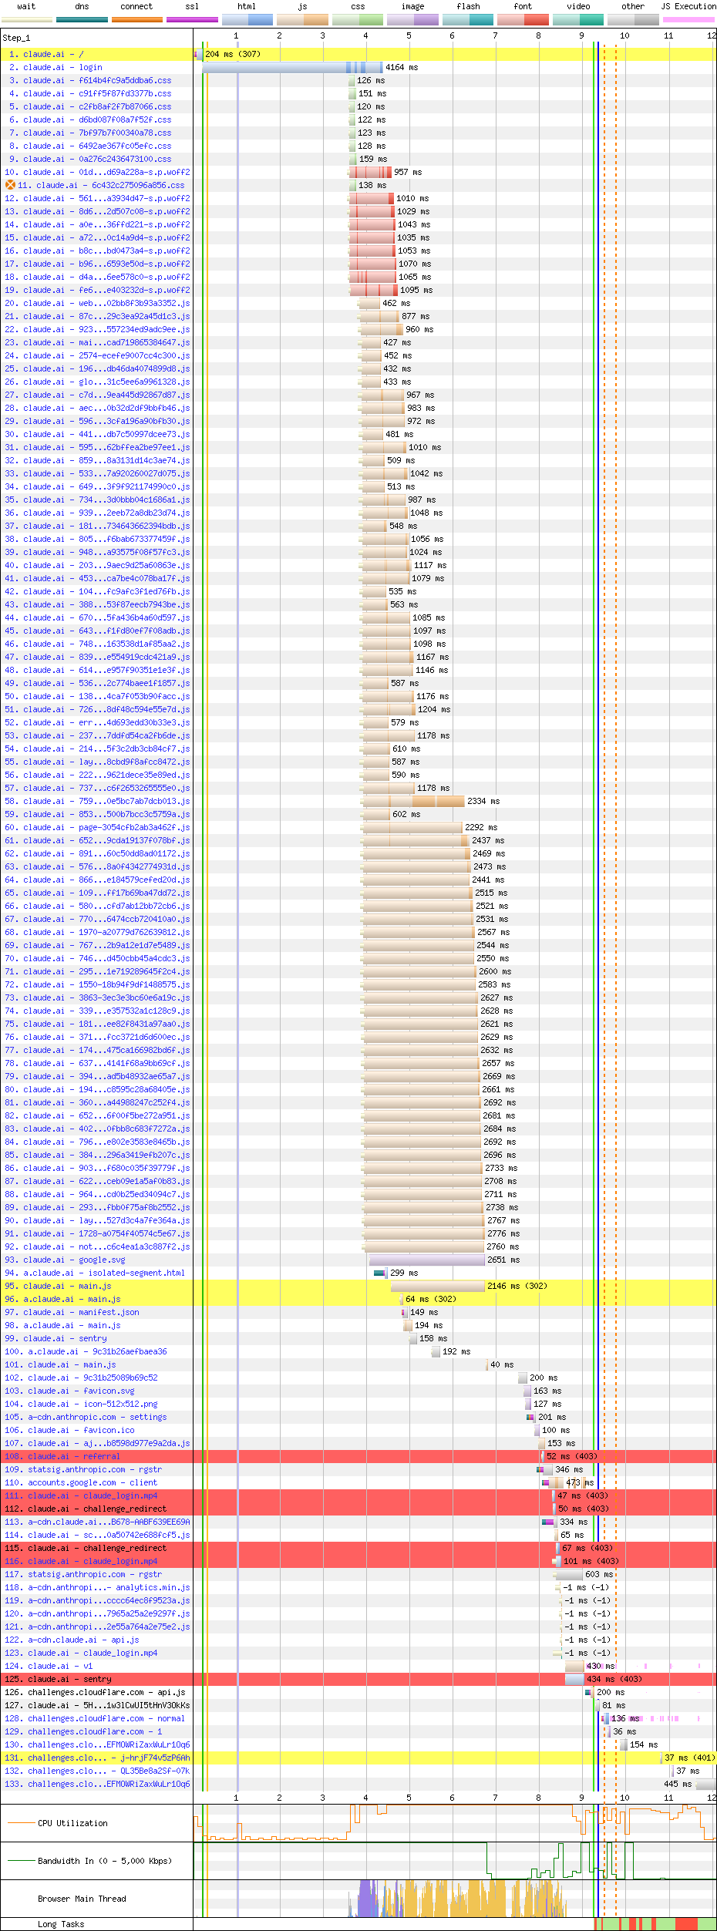
Task: Click the JS Execution legend swatch
Action: click(x=688, y=19)
